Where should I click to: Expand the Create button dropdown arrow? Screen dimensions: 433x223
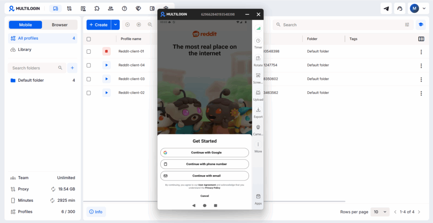(x=115, y=25)
